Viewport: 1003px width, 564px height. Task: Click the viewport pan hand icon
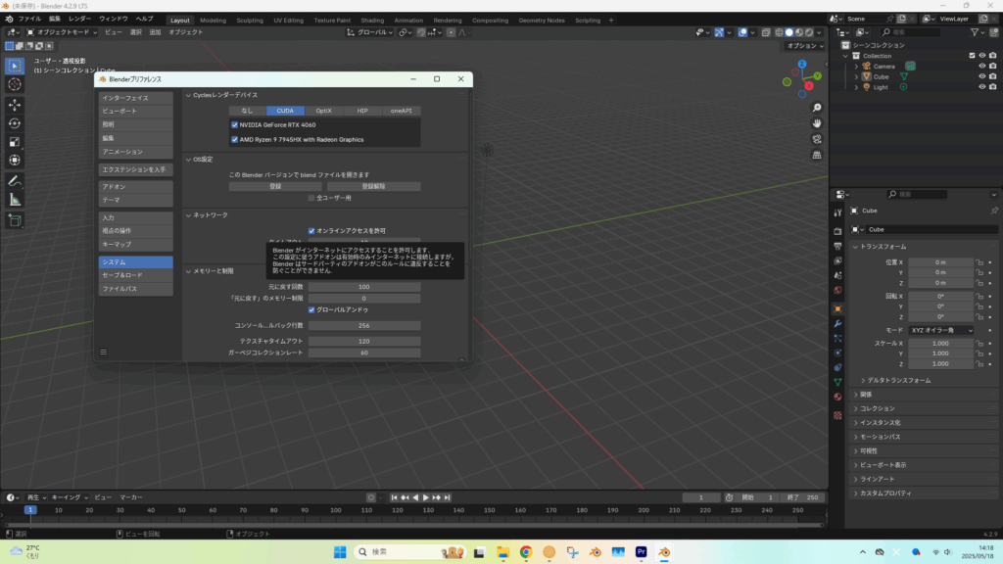pyautogui.click(x=817, y=123)
